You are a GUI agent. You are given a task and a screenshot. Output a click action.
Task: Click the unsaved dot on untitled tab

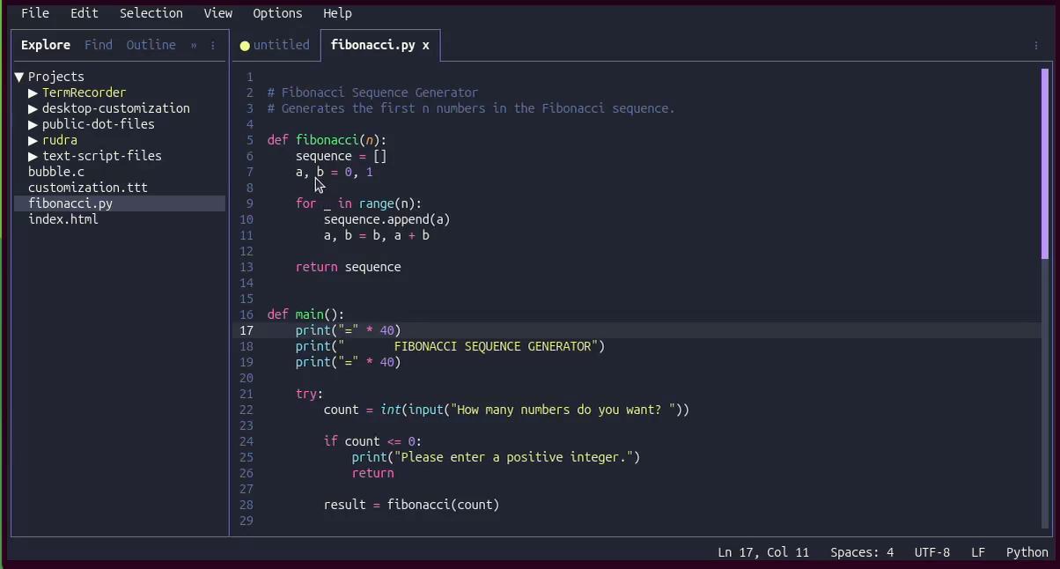[x=245, y=46]
